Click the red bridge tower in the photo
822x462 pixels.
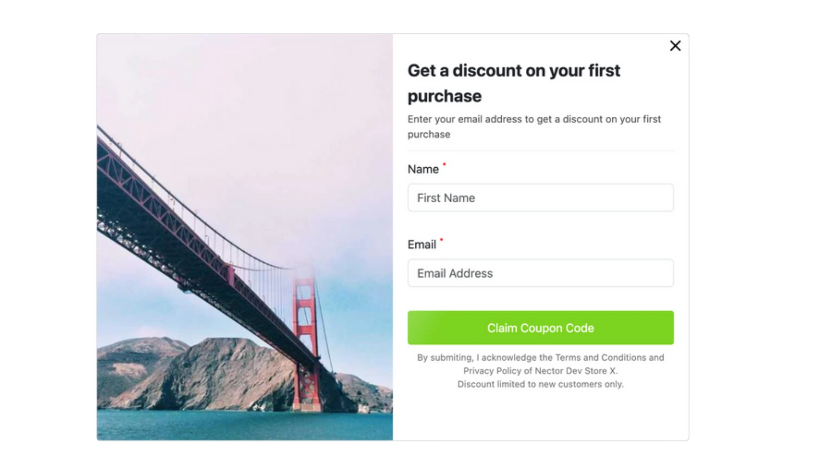click(x=306, y=338)
